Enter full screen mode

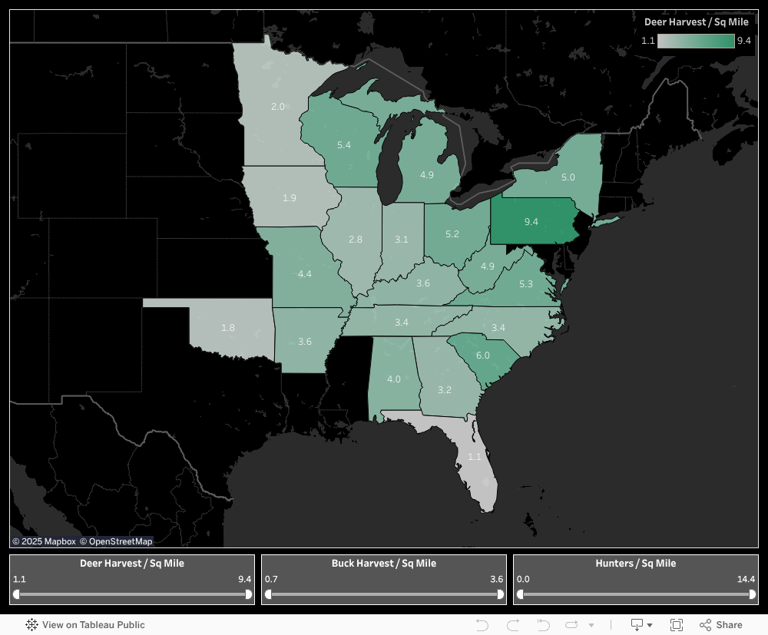click(677, 625)
